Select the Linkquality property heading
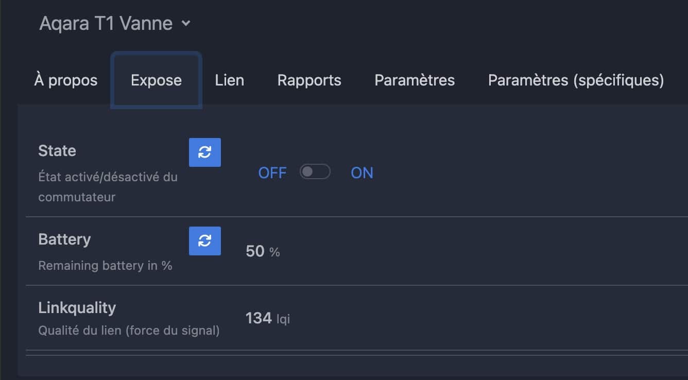 click(77, 307)
